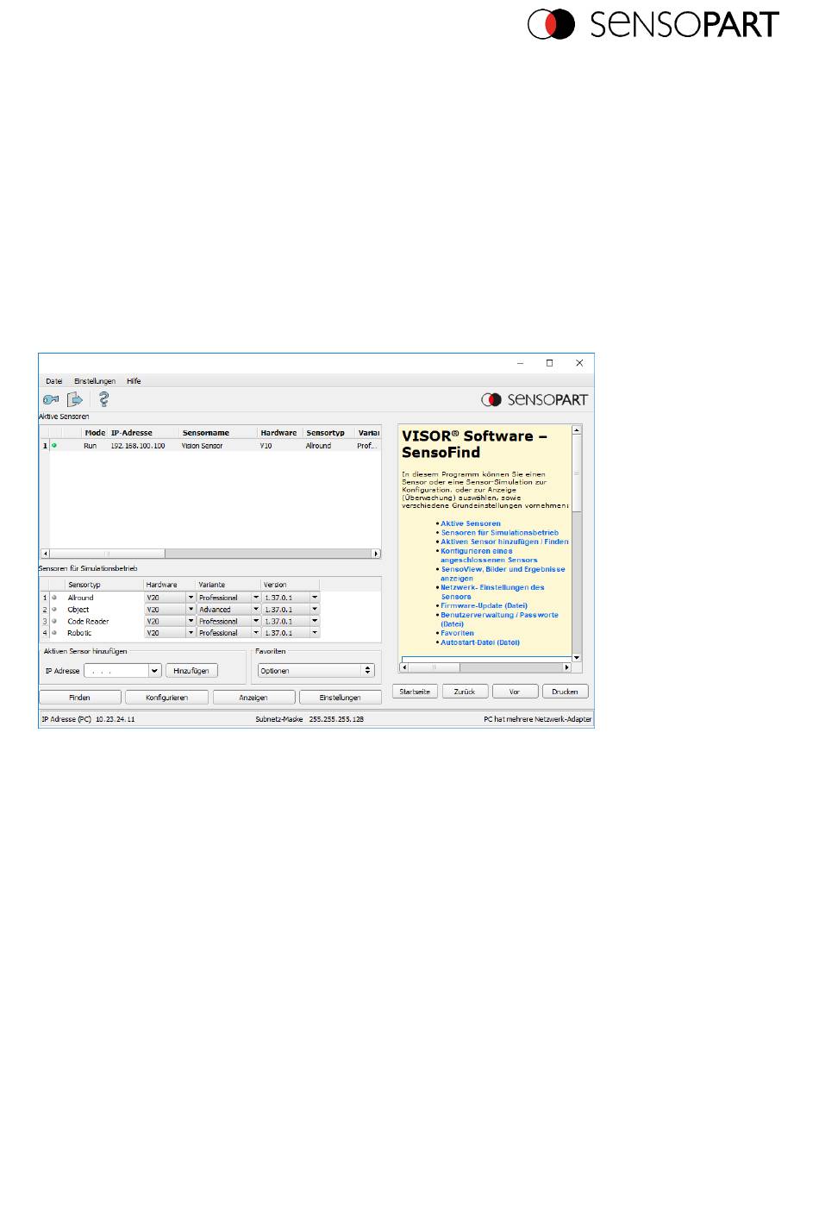This screenshot has height=1209, width=819.
Task: Click the gray status dot for Robotic
Action: pos(54,633)
